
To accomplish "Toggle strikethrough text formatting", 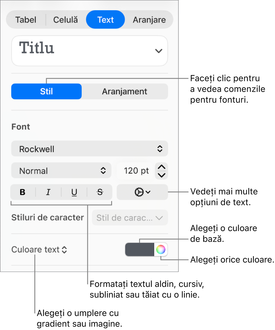I will coord(100,192).
